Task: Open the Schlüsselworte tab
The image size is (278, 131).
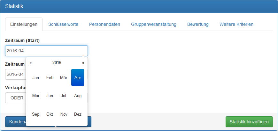Action: pos(63,24)
